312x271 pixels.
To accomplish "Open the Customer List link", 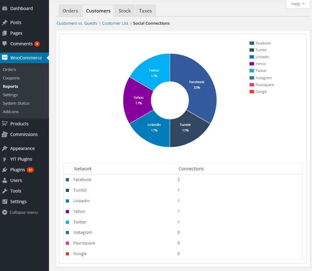I will pyautogui.click(x=115, y=23).
